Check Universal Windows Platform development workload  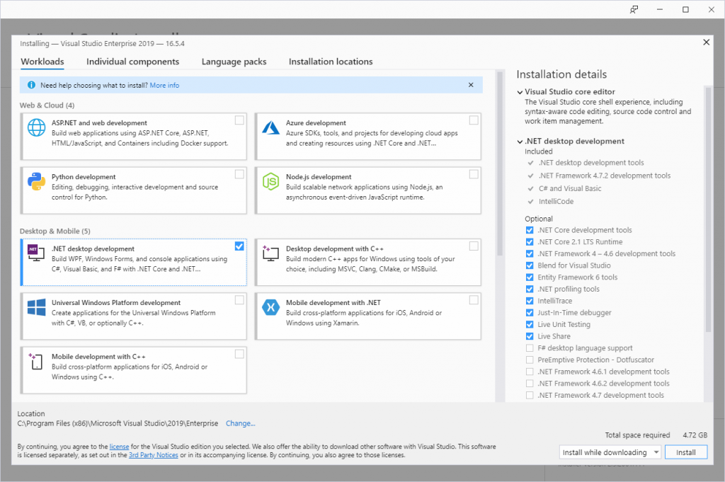[x=239, y=300]
